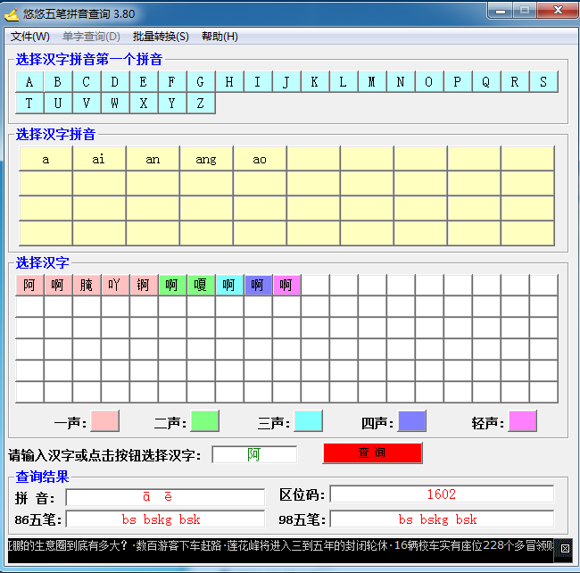Choose letter Z in the pinyin letter row
This screenshot has height=573, width=580.
201,104
